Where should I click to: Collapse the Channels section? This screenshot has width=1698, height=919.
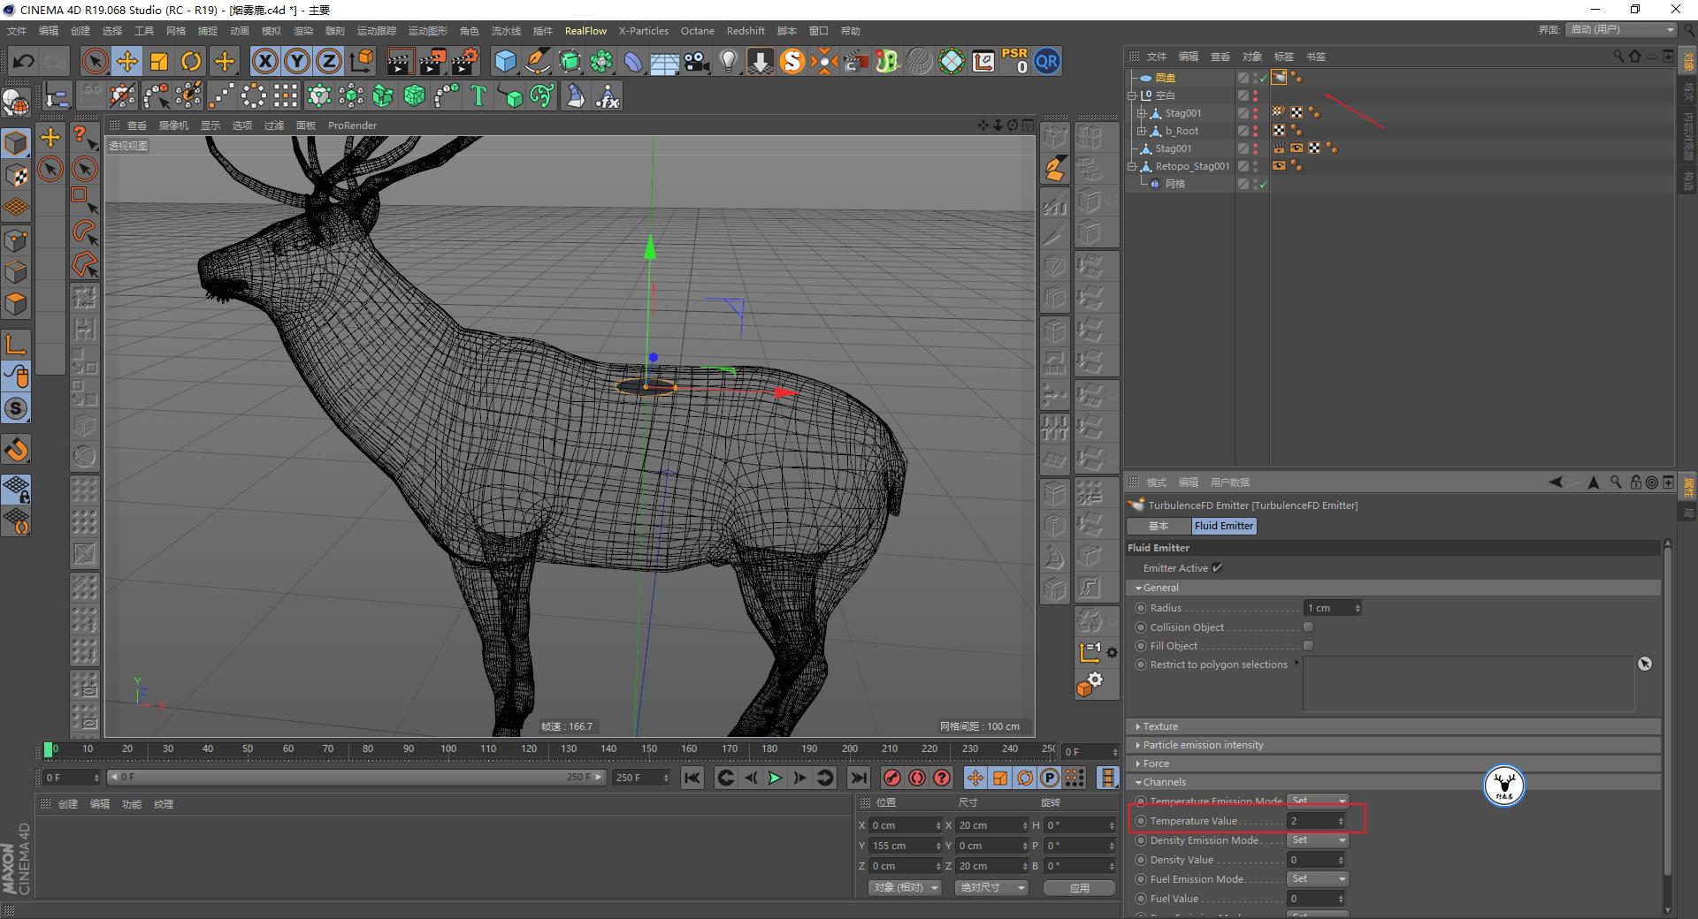point(1138,781)
